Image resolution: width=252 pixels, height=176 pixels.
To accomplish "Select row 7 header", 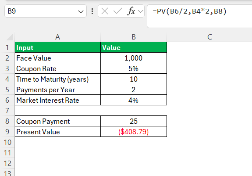I will (x=7, y=111).
